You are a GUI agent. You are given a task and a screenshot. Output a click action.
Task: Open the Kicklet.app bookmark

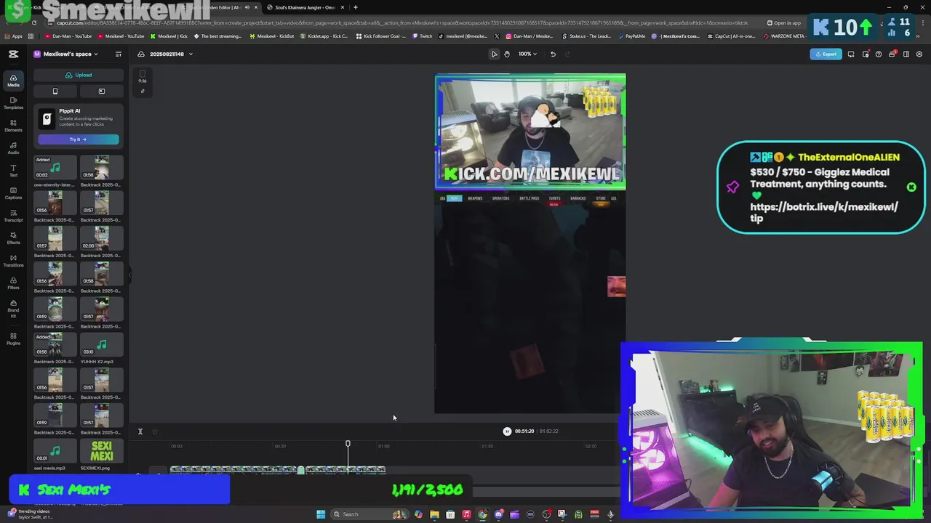click(x=324, y=36)
